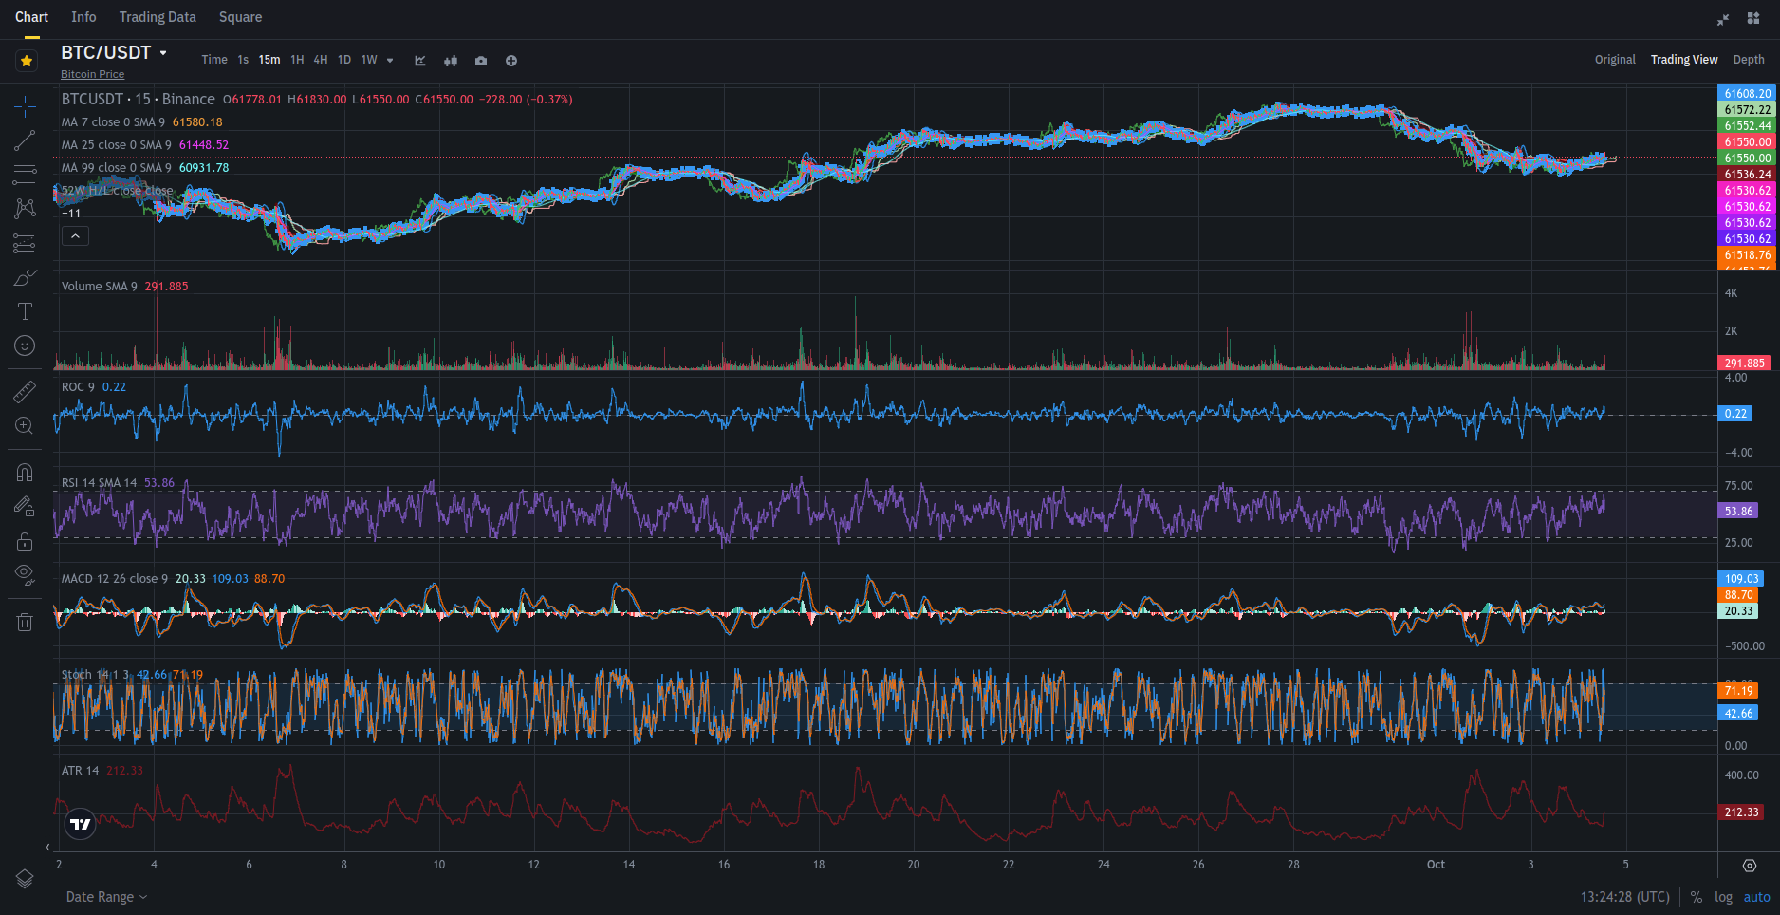Toggle magnet mode snapping
The image size is (1780, 915).
(25, 472)
